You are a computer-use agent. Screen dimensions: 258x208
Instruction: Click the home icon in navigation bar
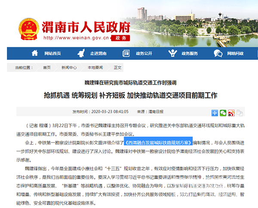(35, 53)
